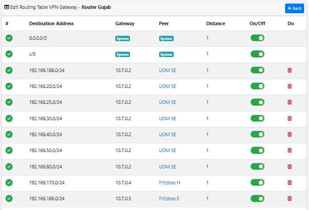Image resolution: width=309 pixels, height=210 pixels.
Task: Open the Fritzbox E peer link
Action: point(169,199)
